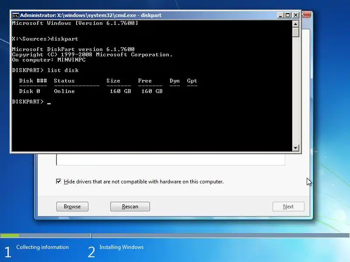Click the 'Gpt' column header
Viewport: 350px width, 262px height.
192,81
